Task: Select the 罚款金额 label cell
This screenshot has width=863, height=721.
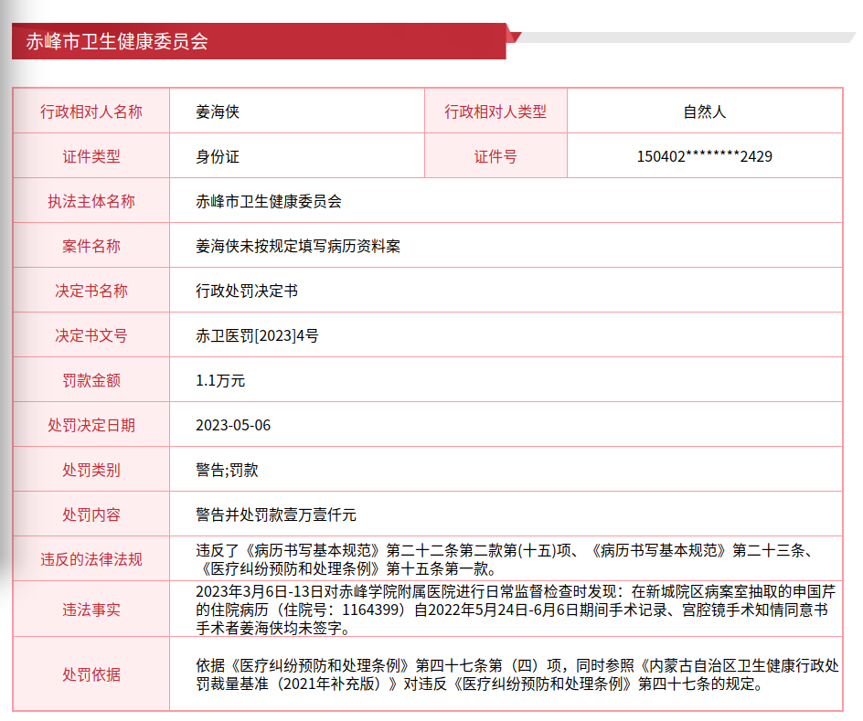Action: pos(91,379)
